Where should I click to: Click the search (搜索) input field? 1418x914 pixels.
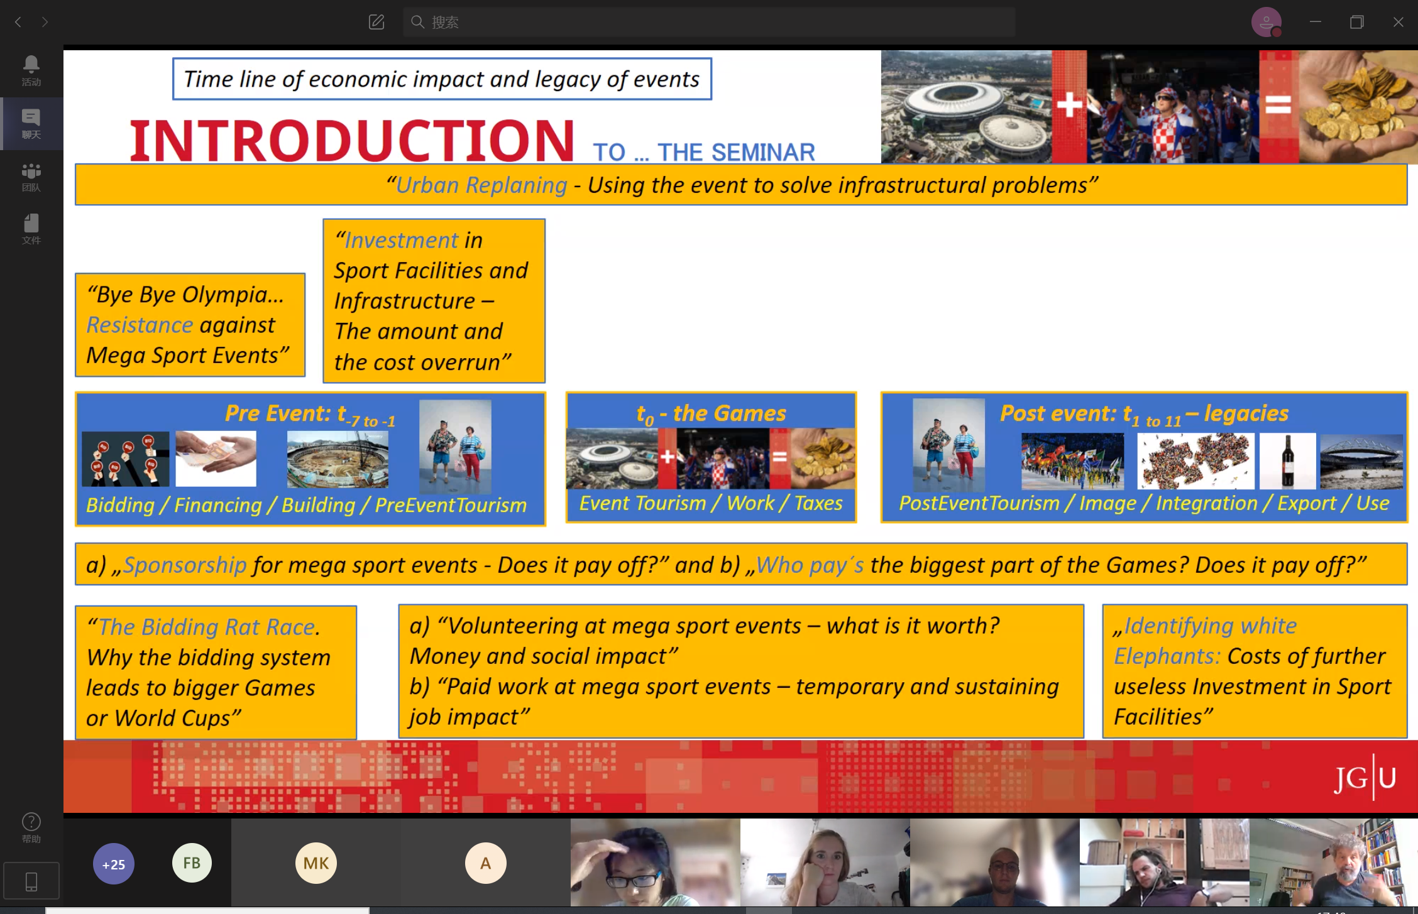click(x=709, y=22)
